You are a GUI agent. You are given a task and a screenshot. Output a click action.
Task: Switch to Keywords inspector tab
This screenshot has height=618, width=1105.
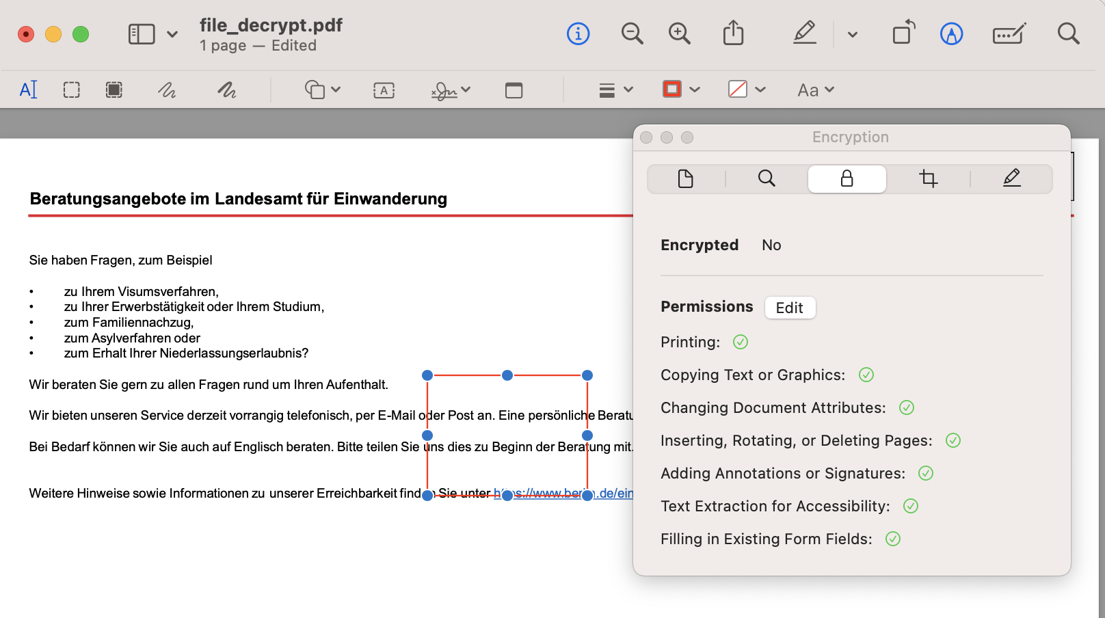click(x=767, y=179)
